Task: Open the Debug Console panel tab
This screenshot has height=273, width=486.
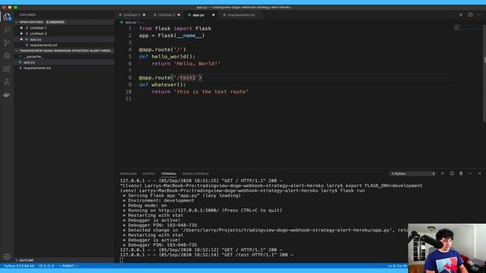Action: (195, 174)
